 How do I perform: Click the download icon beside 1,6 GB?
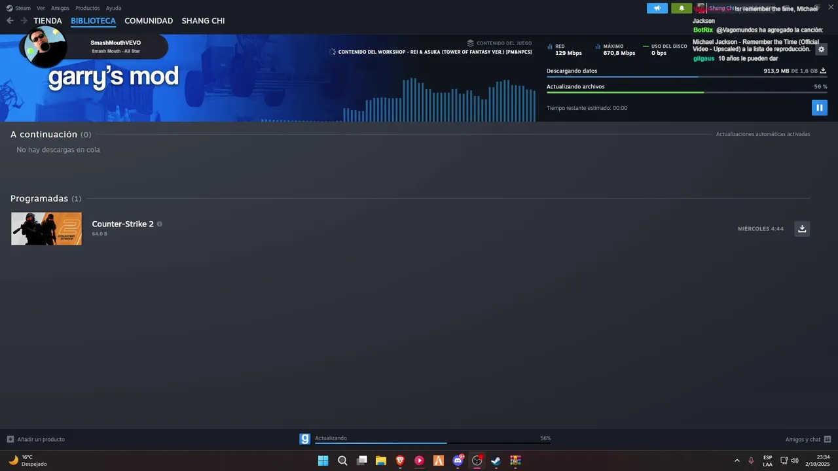(x=824, y=71)
